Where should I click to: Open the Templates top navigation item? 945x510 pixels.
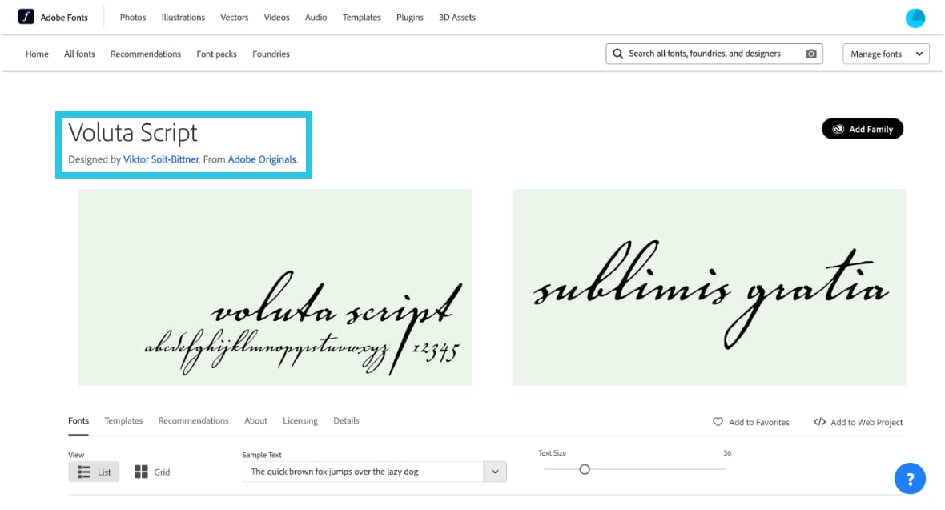(x=362, y=18)
